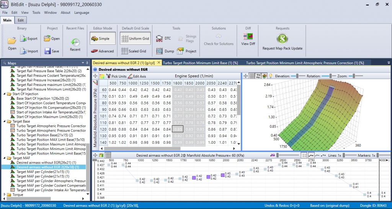Select Scaled Grid scale

coord(134,51)
